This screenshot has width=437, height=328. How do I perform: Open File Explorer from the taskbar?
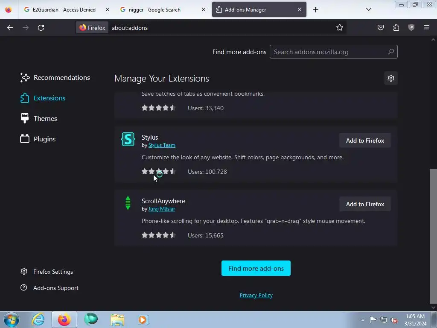coord(117,319)
